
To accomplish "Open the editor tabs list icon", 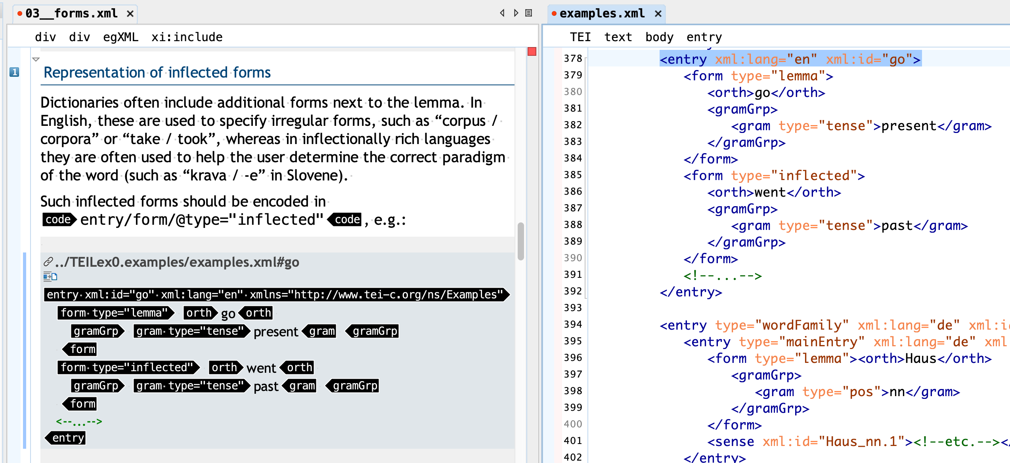I will [528, 13].
